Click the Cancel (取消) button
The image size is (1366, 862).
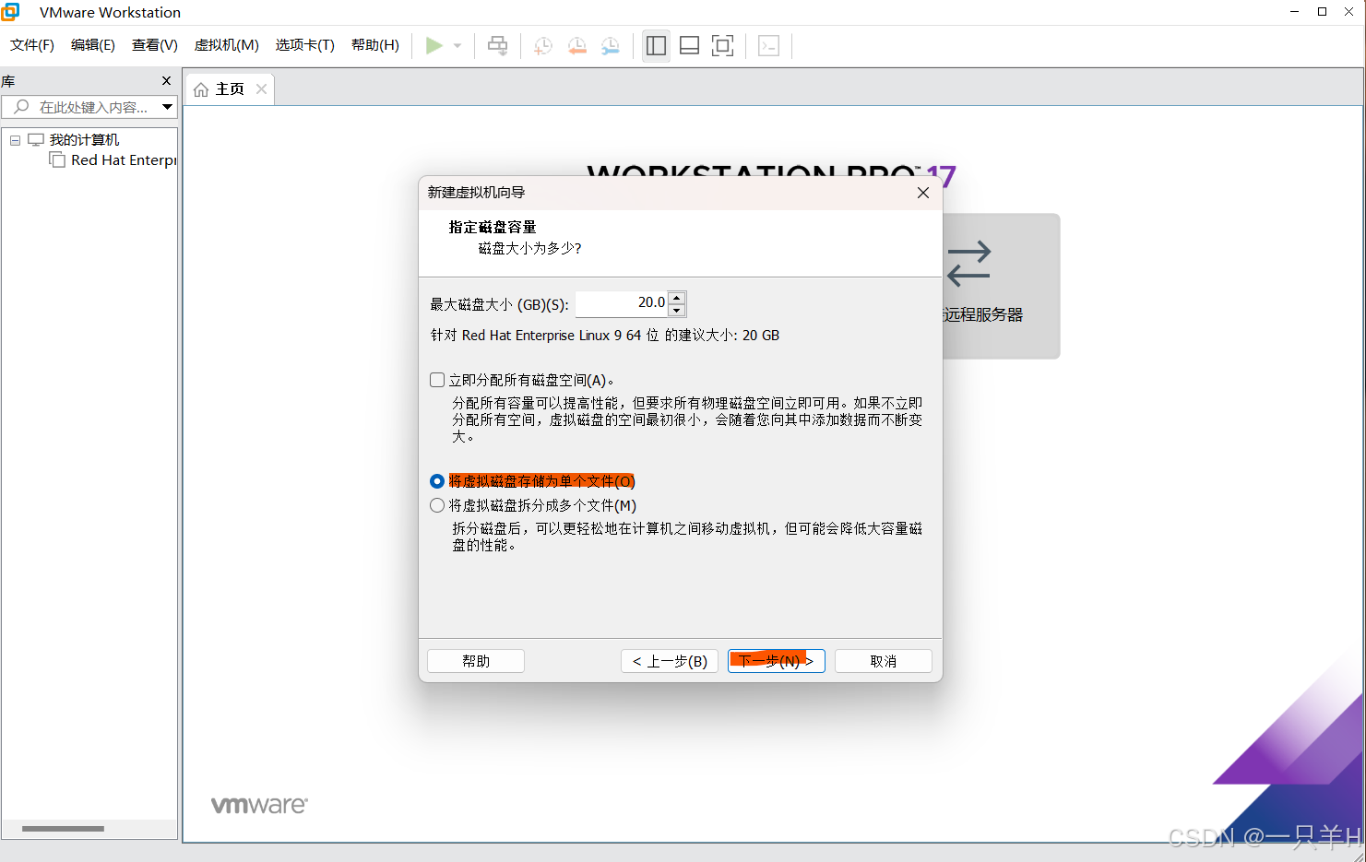pyautogui.click(x=884, y=661)
